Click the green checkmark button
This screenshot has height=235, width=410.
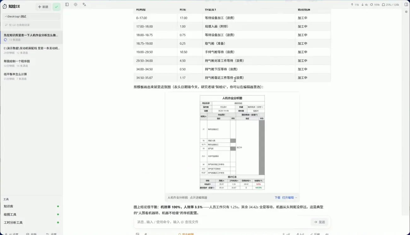pyautogui.click(x=56, y=7)
